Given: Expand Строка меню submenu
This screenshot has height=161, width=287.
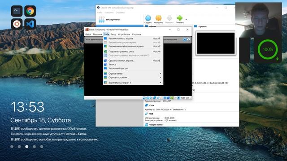Looking at the screenshot, I should pos(133,73).
